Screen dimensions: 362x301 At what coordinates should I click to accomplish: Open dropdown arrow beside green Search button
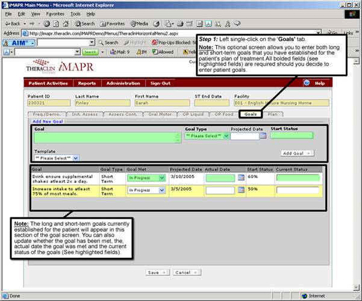pyautogui.click(x=102, y=52)
